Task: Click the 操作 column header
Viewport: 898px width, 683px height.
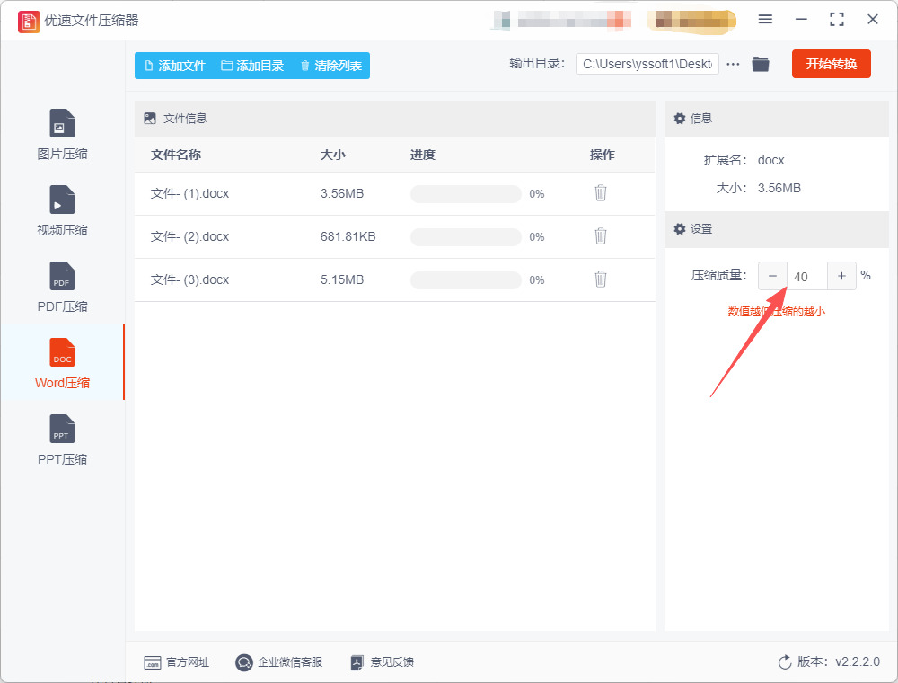Action: pos(602,155)
